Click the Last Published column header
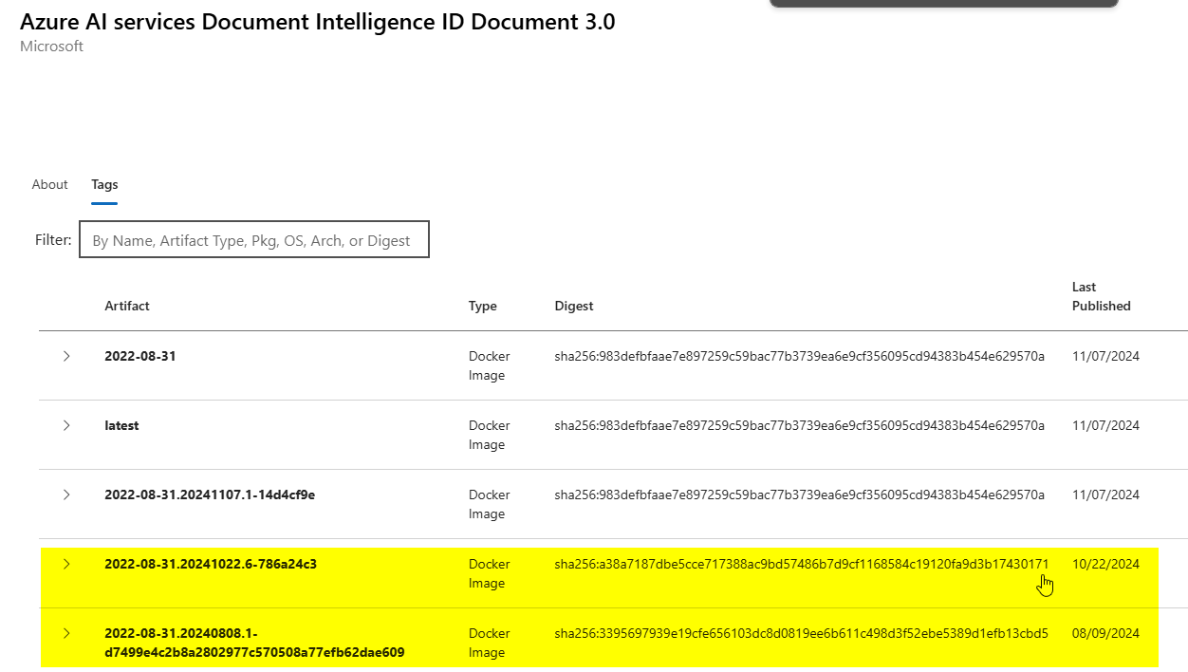Viewport: 1188px width, 672px height. click(x=1102, y=296)
